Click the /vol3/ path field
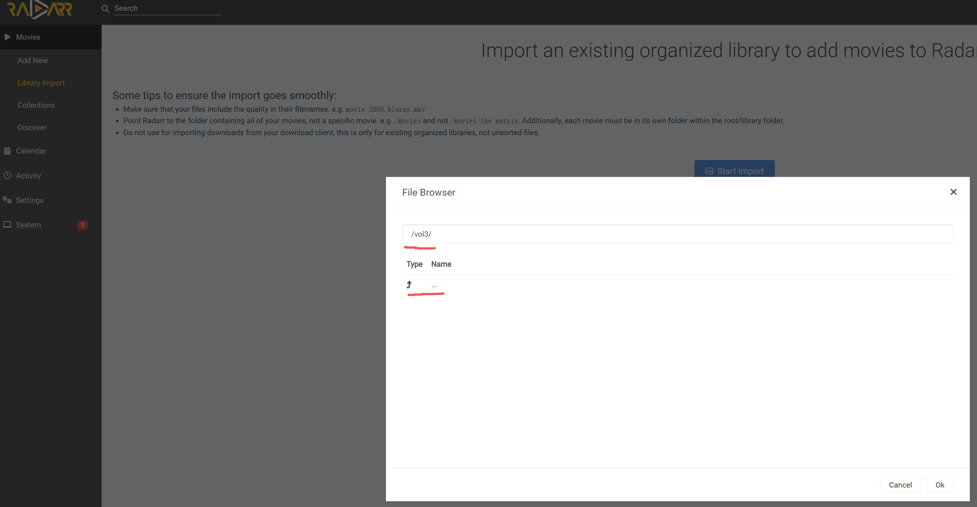This screenshot has width=977, height=507. (678, 234)
